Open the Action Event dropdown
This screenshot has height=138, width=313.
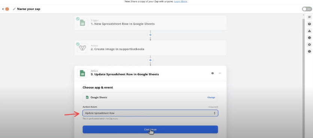coord(150,113)
